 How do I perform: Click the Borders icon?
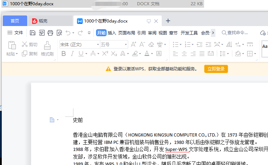coord(250,53)
